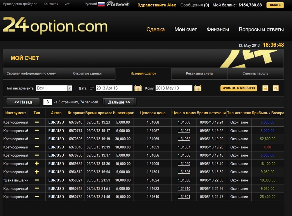Open the 'Финансы' section
Viewport: 292px width, 216px height.
(x=218, y=29)
